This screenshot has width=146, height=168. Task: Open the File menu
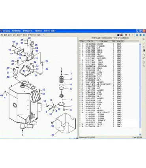2,35
